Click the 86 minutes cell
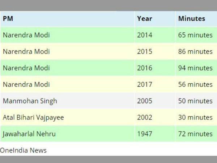The width and height of the screenshot is (217, 163). click(195, 51)
